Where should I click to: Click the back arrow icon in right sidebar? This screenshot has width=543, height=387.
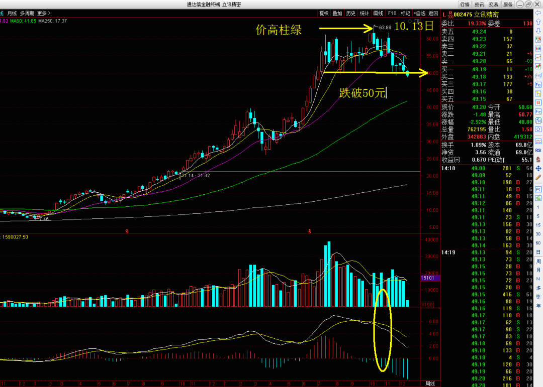click(538, 13)
